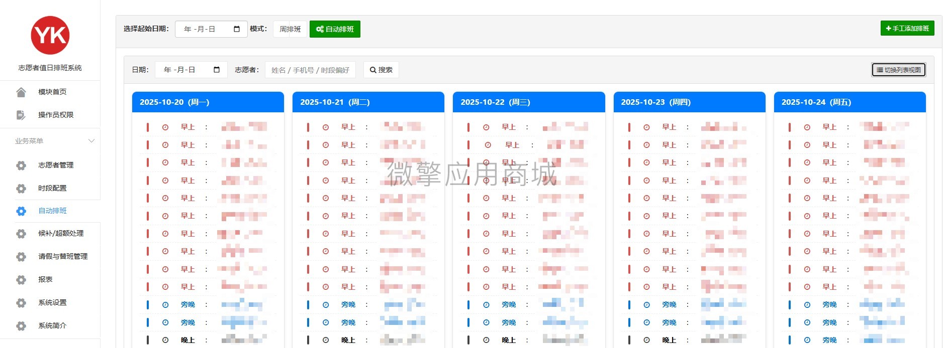Click clock icon of first 傍晚 row, 2025-10-22
The height and width of the screenshot is (348, 943).
pos(486,305)
